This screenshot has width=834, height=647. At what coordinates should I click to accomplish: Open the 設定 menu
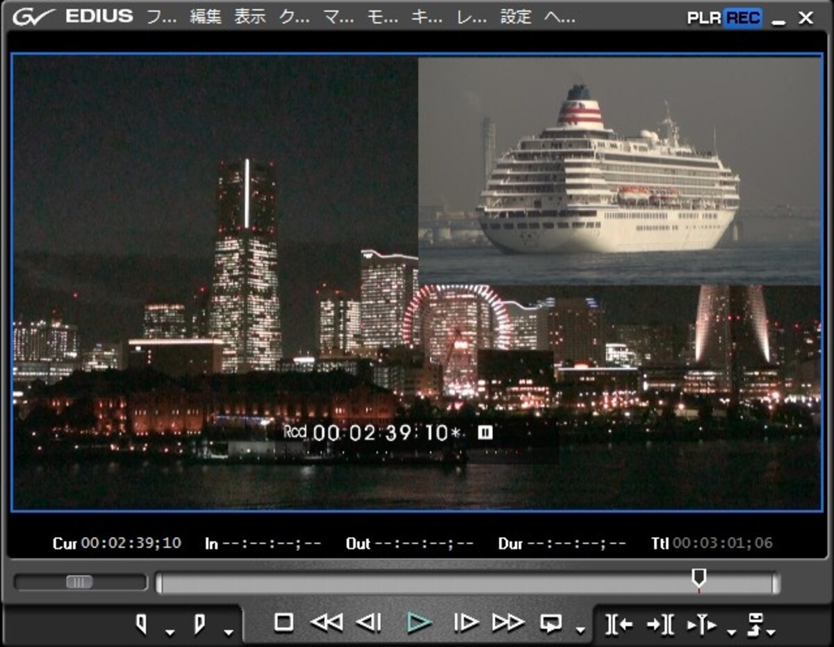516,17
